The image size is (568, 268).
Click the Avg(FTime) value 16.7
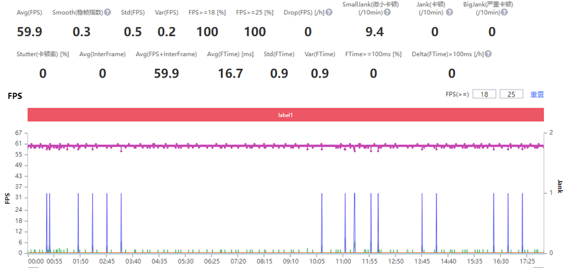tap(230, 74)
